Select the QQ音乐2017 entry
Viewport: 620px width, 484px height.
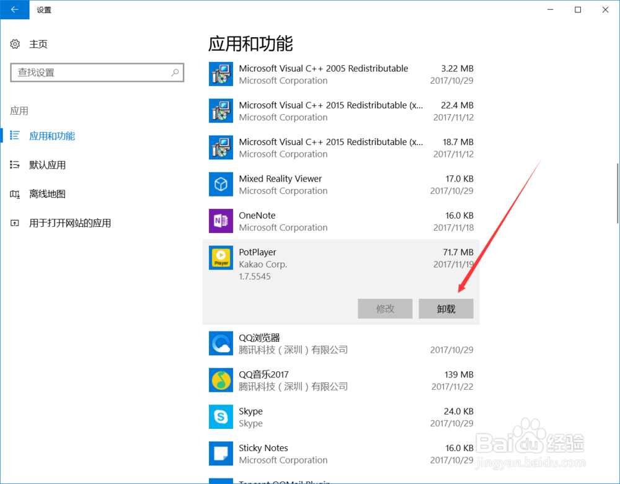click(x=341, y=380)
